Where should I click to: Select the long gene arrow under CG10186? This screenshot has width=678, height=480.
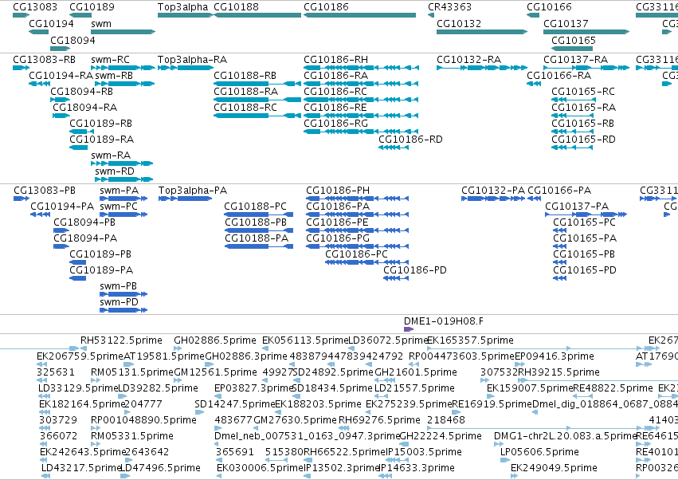coord(359,15)
